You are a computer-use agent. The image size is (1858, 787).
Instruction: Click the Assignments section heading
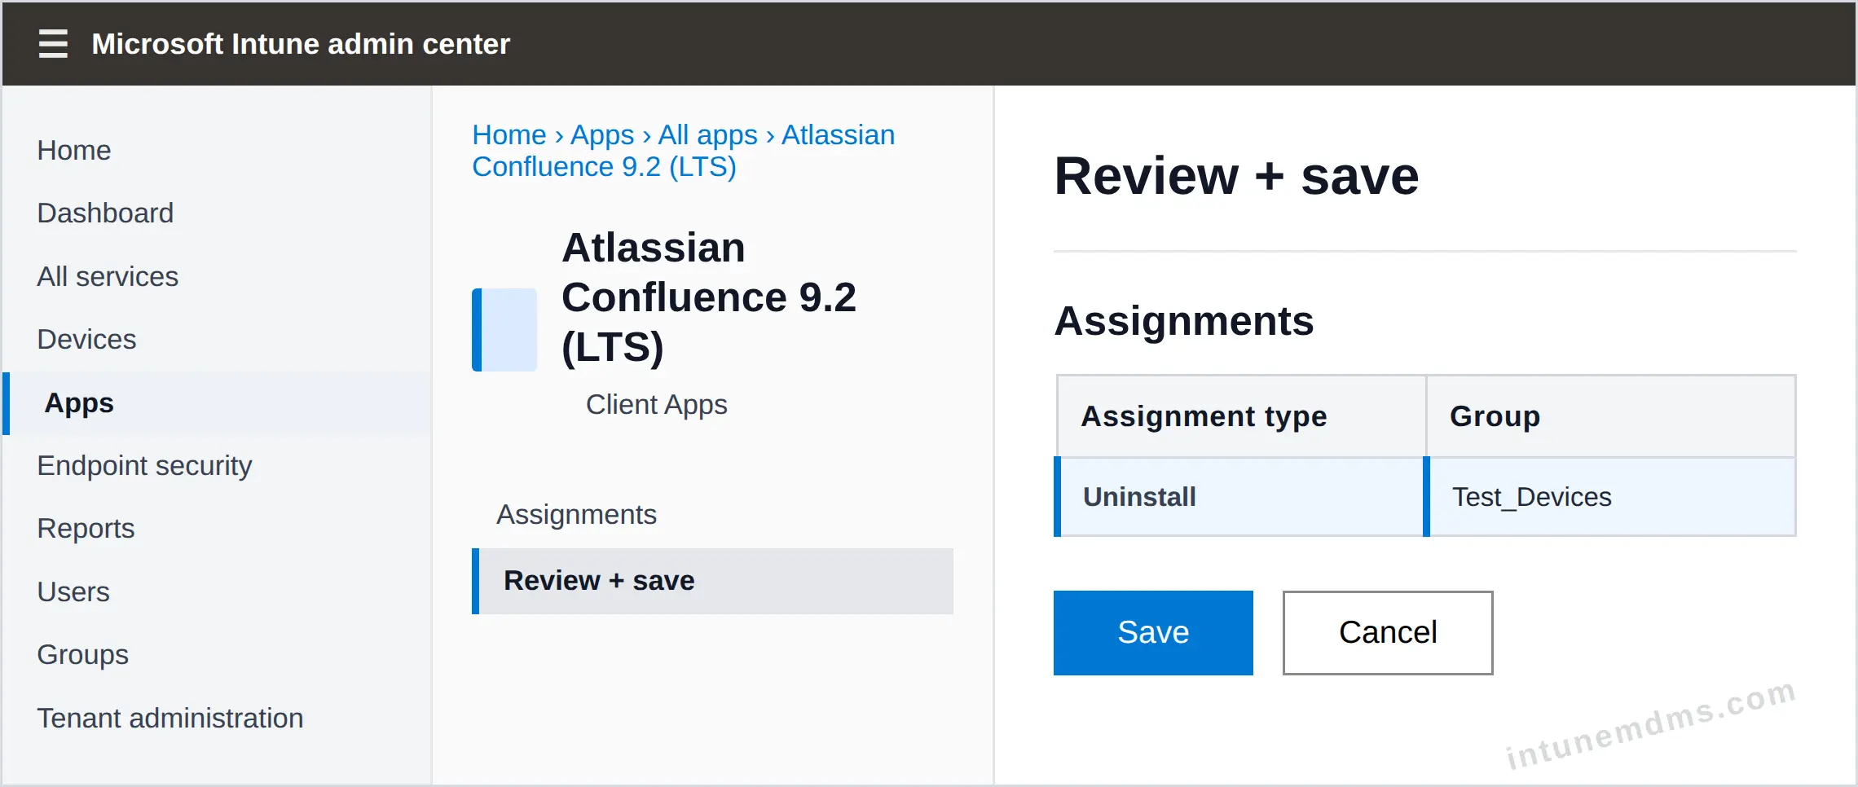[x=1183, y=321]
